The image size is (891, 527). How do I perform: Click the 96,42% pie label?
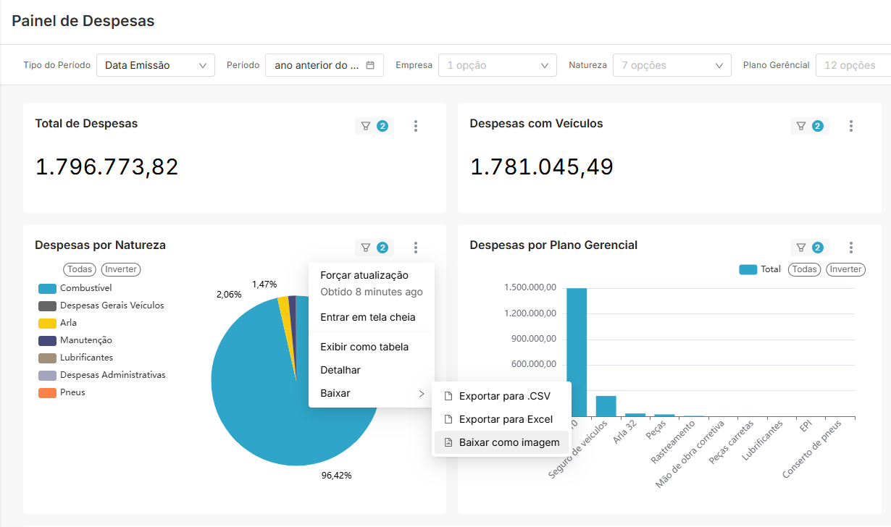coord(337,476)
